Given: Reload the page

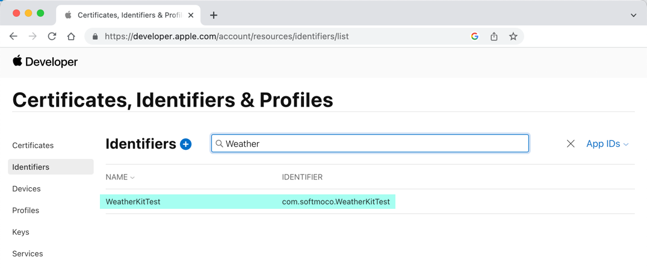Looking at the screenshot, I should [52, 37].
